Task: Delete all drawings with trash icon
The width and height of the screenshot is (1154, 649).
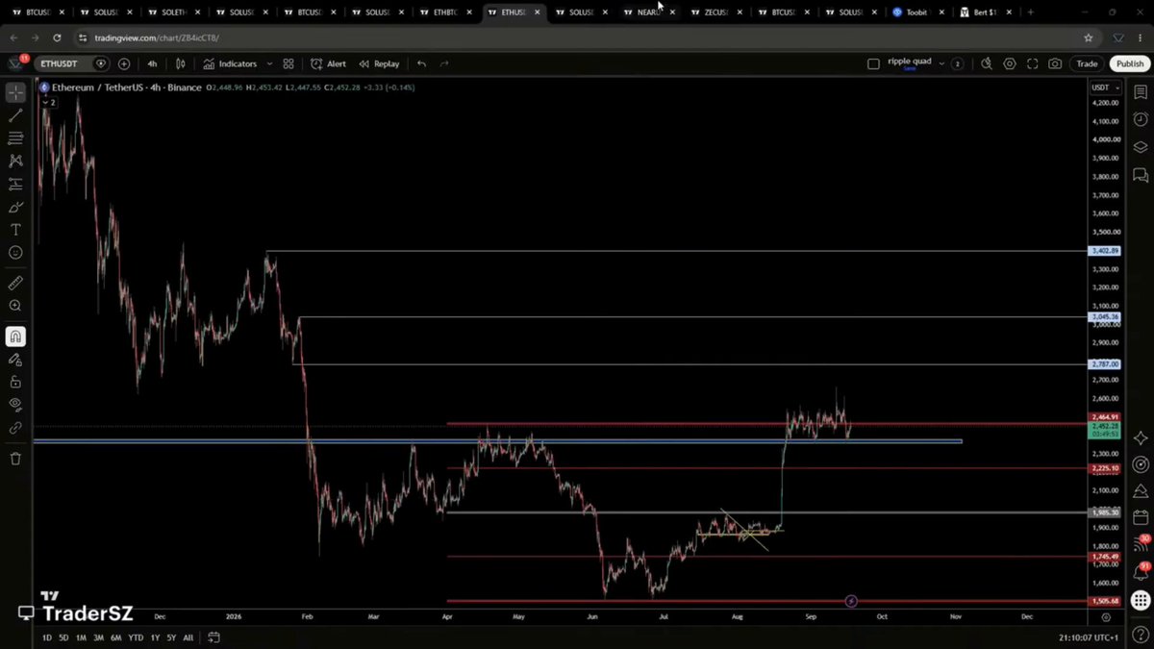Action: click(15, 459)
